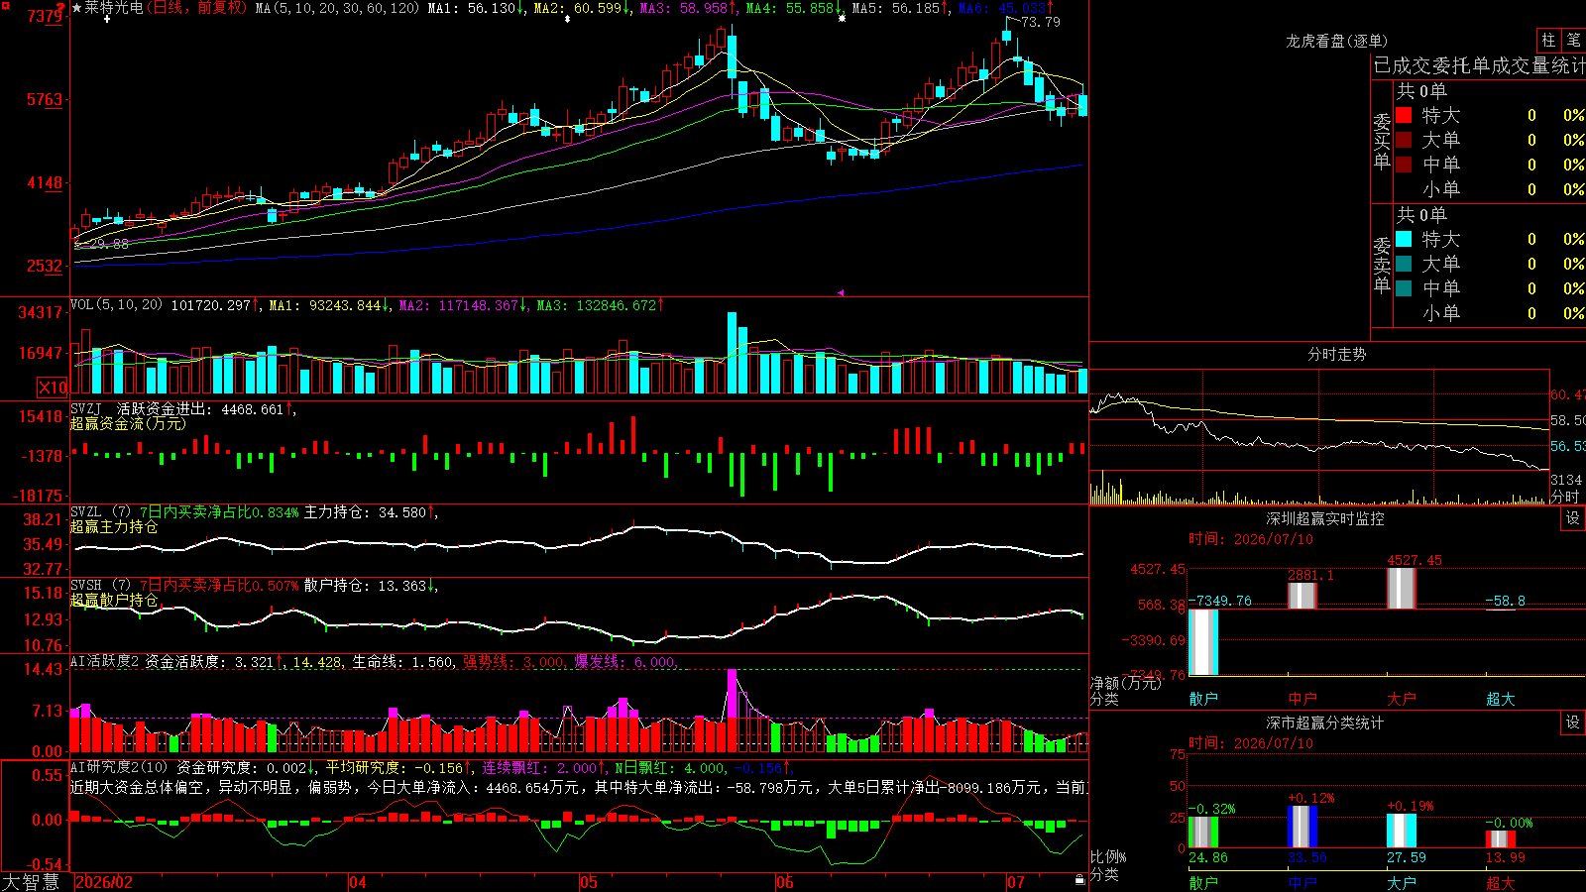This screenshot has height=892, width=1586.
Task: Open the SVZJ indicator label
Action: point(86,408)
